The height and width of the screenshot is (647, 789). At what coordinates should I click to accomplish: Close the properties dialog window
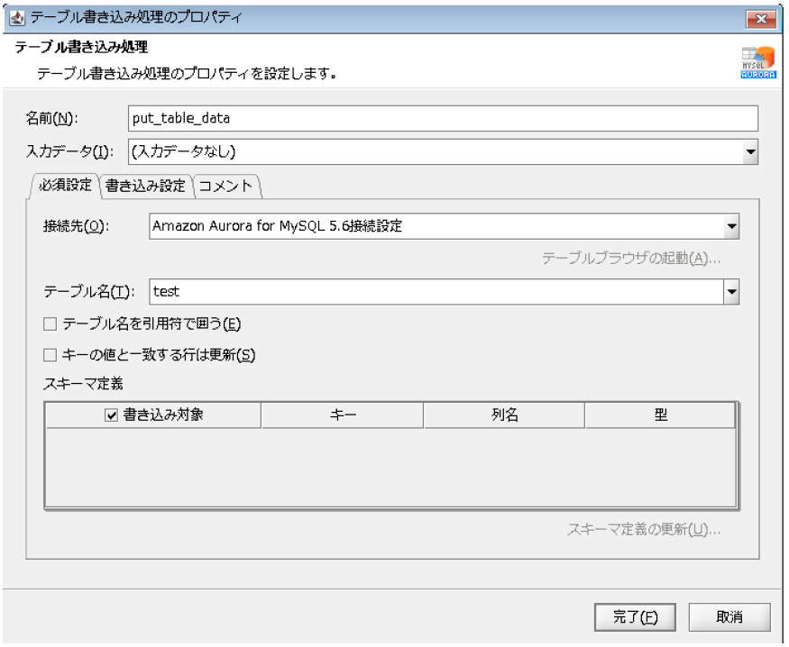(x=760, y=17)
